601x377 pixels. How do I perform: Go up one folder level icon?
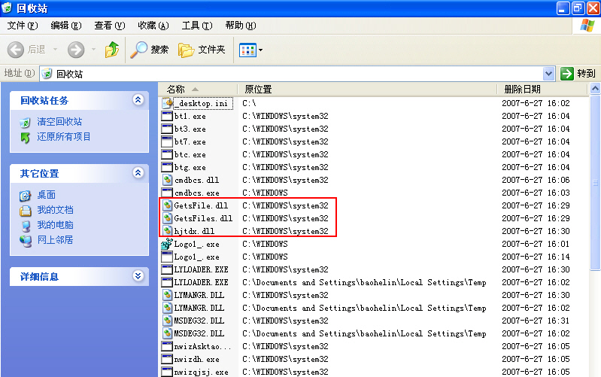click(112, 50)
